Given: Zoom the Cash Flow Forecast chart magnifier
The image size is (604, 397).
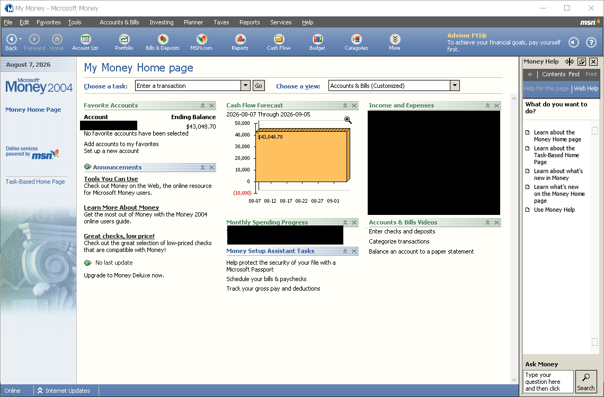Looking at the screenshot, I should tap(348, 120).
